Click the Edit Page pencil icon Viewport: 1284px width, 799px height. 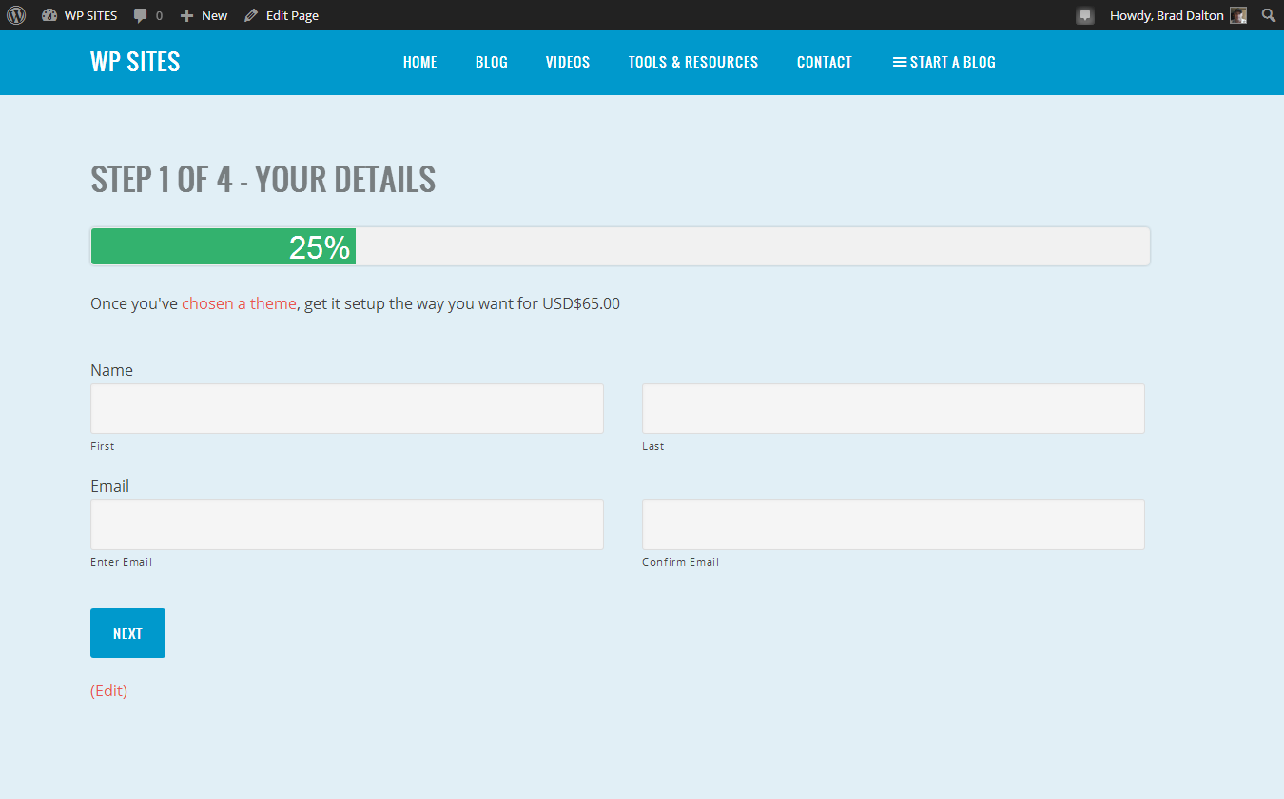point(251,15)
